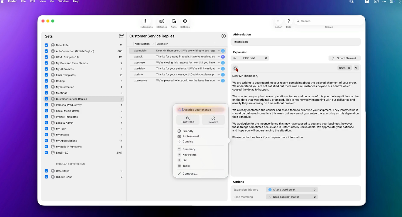Click the Smart Element sparkle button

pos(344,58)
